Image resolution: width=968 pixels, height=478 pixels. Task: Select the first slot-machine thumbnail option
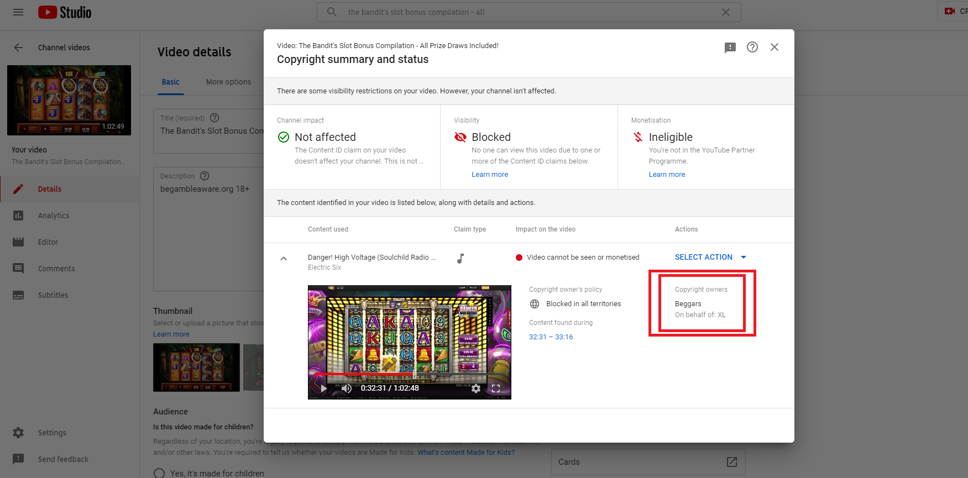click(196, 367)
